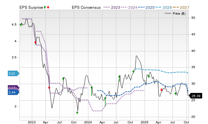Click the green surprise arrow after July 2025
The image size is (208, 124).
point(175,93)
